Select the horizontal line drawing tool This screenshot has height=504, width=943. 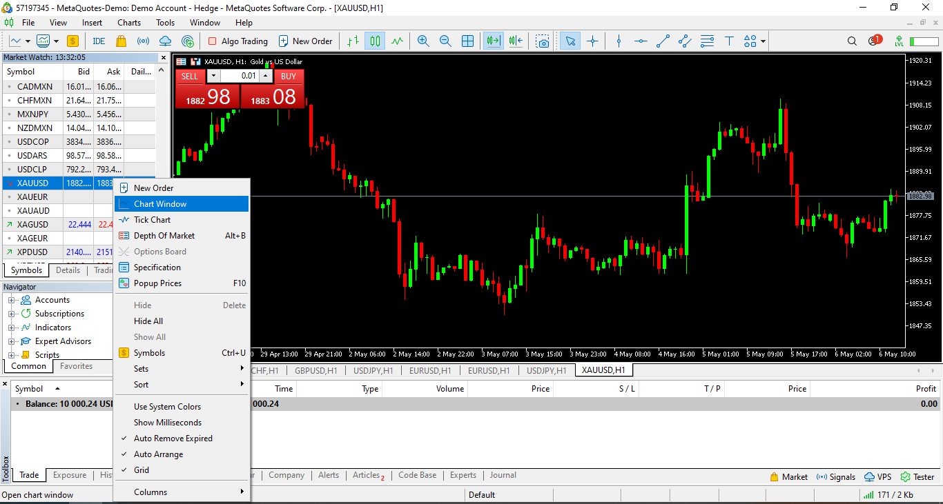[x=641, y=41]
